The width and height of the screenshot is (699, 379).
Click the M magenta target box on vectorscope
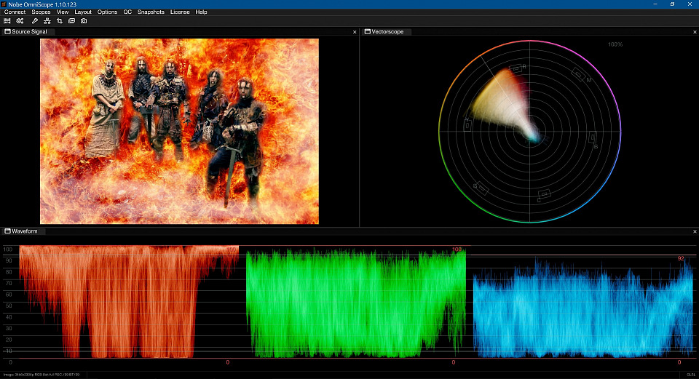(x=578, y=73)
